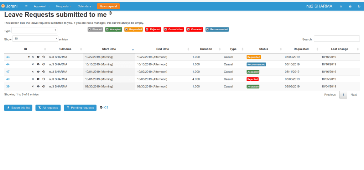Open the Calendars menu

click(86, 6)
